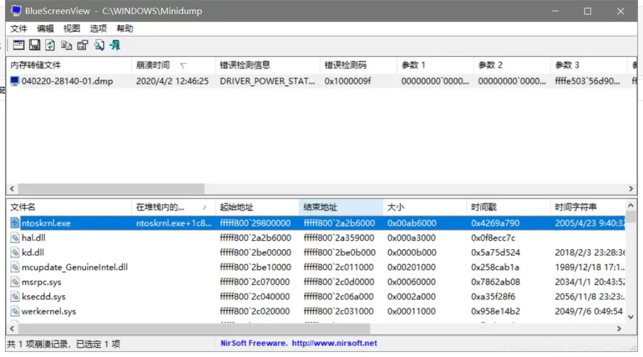
Task: Click the werkernel.sys file icon
Action: 15,311
